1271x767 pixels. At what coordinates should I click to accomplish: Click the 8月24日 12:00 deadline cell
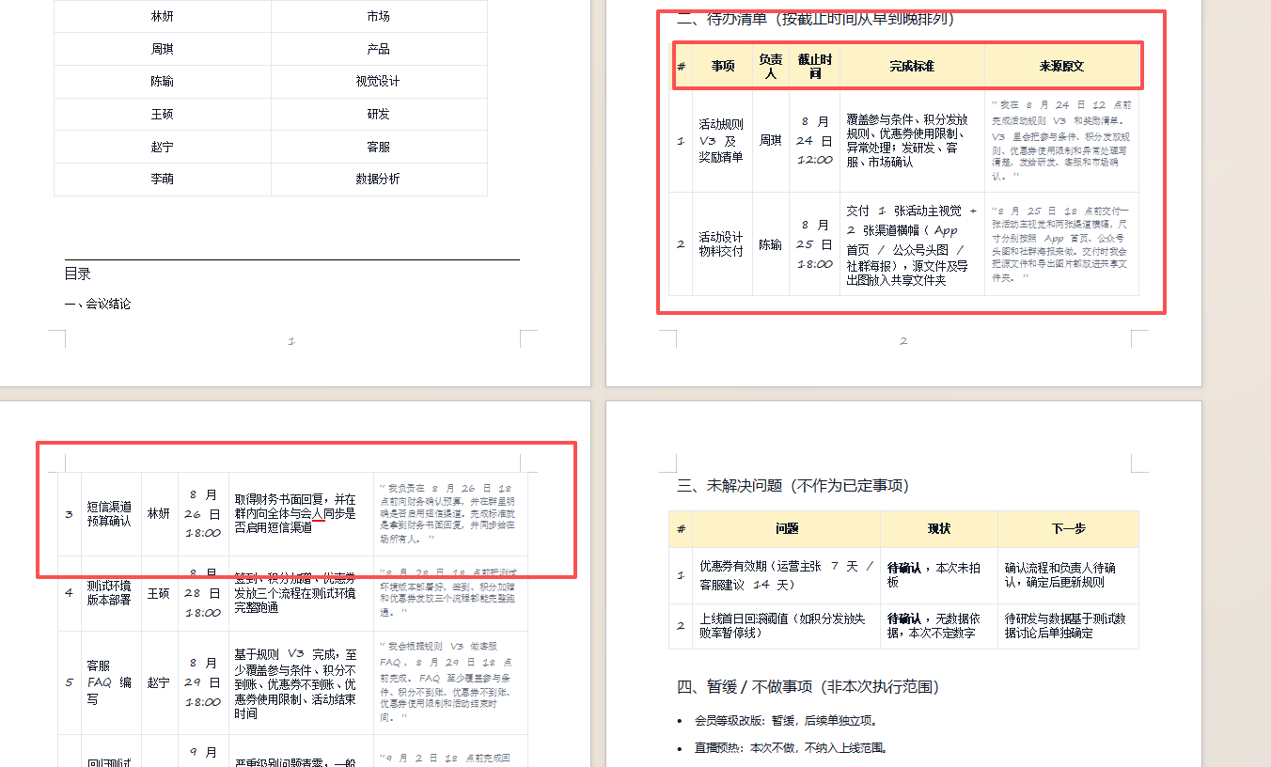pos(815,141)
